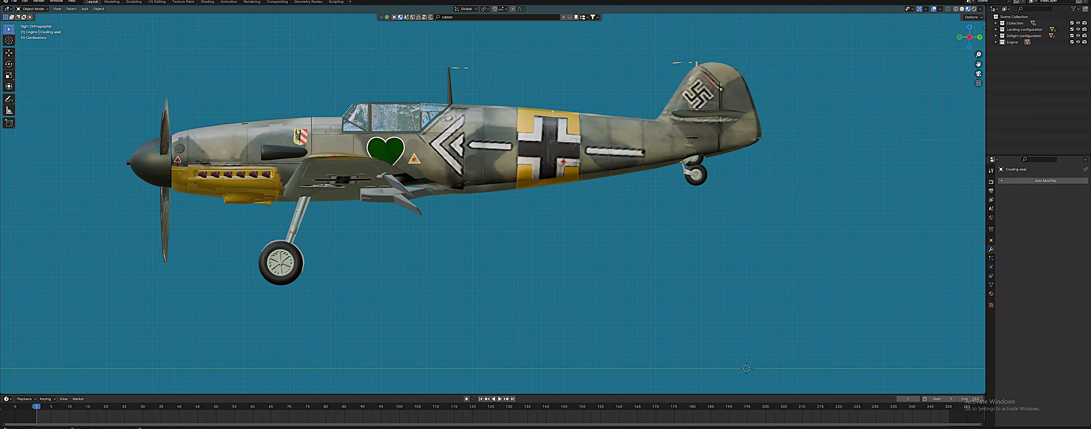
Task: Open the Render properties tab
Action: coord(991,182)
